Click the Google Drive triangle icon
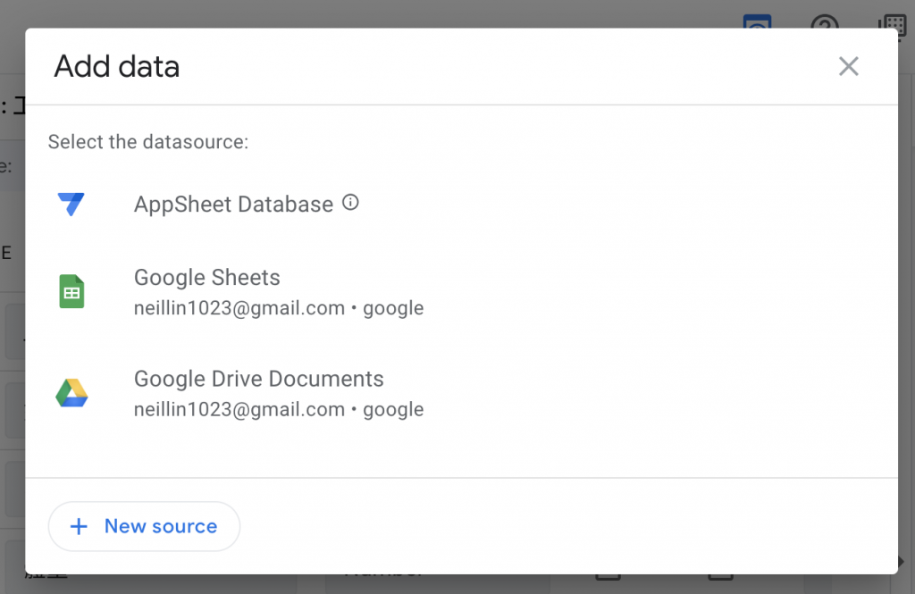 tap(71, 393)
